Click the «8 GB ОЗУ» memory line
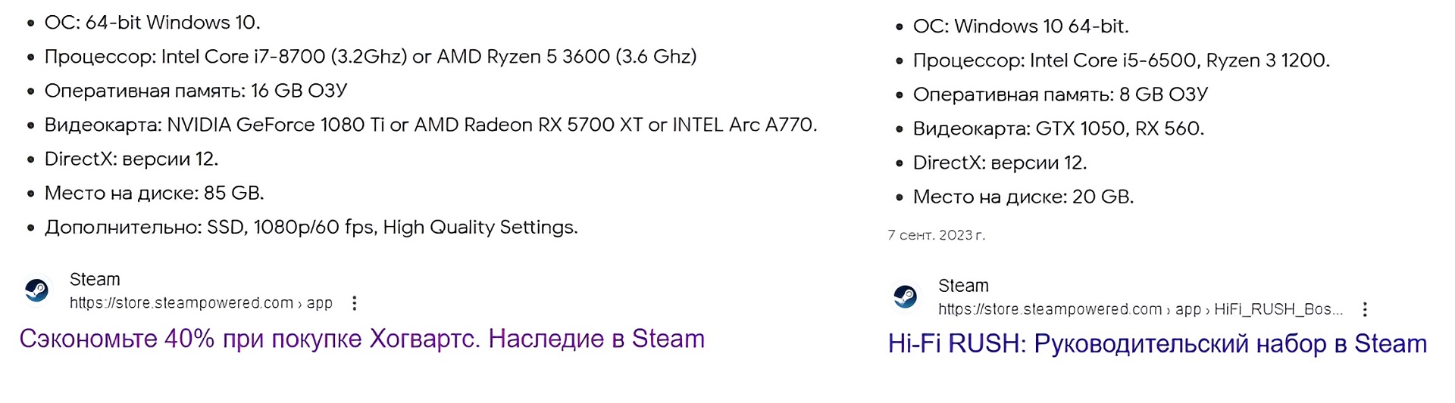 1060,95
